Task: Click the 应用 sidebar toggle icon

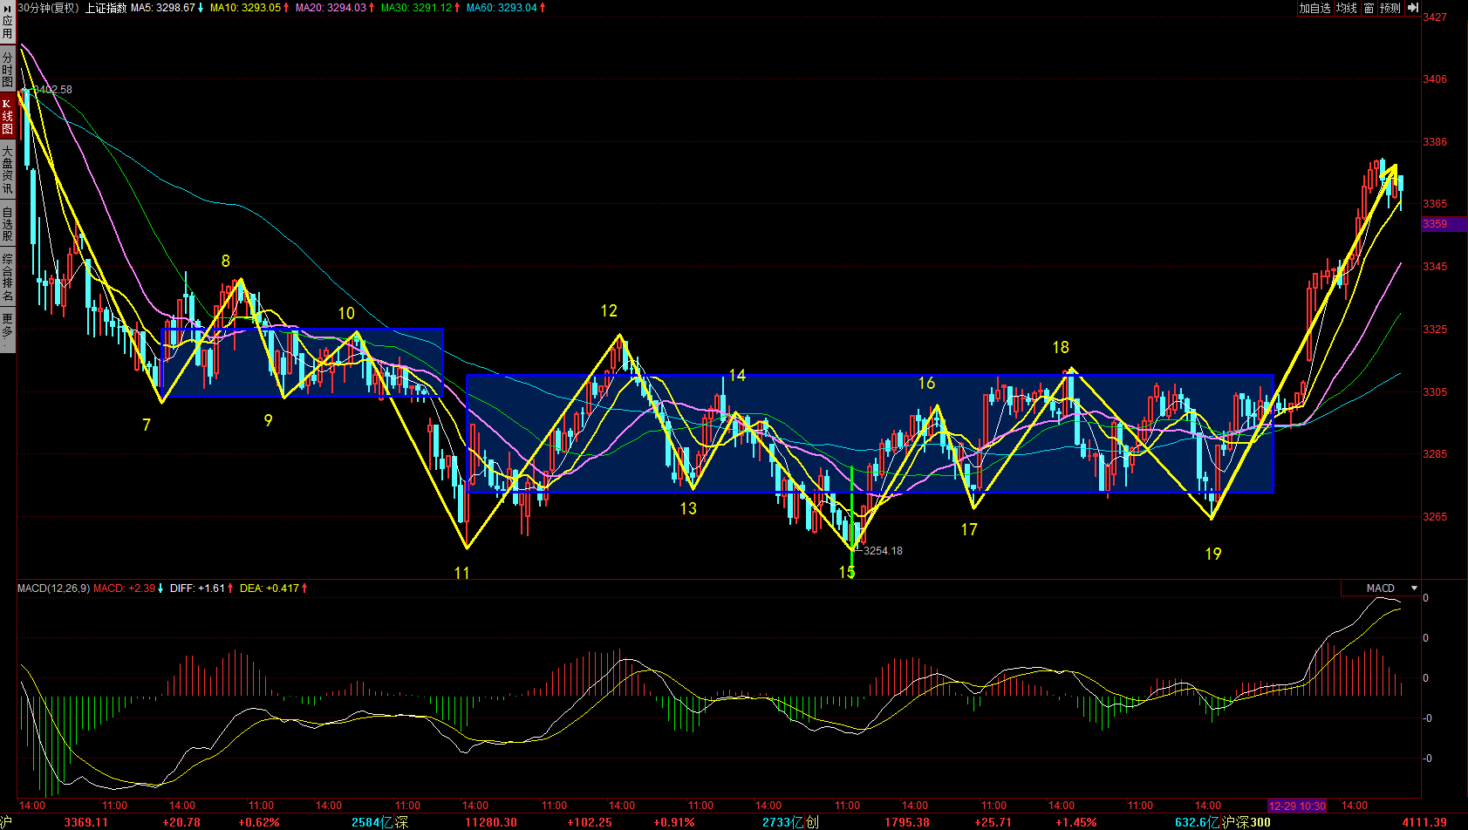Action: pos(7,21)
